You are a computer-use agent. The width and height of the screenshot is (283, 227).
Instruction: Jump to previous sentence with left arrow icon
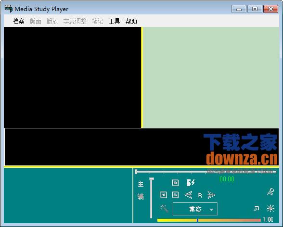point(189,195)
